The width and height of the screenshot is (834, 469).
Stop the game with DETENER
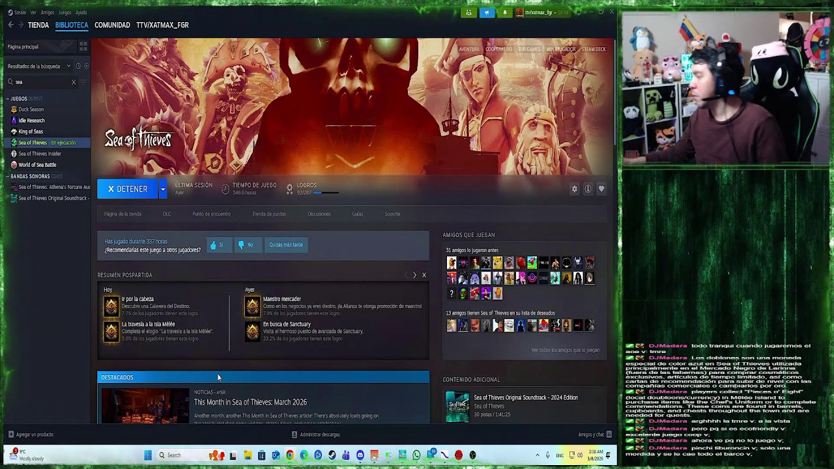(128, 189)
